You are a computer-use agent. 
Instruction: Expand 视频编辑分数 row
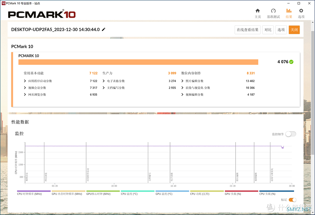click(182, 95)
